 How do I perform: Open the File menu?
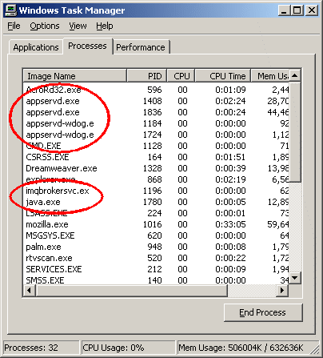coord(14,26)
